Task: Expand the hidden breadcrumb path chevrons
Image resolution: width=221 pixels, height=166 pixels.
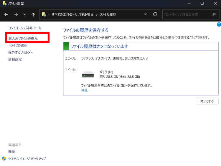Action: (49, 14)
